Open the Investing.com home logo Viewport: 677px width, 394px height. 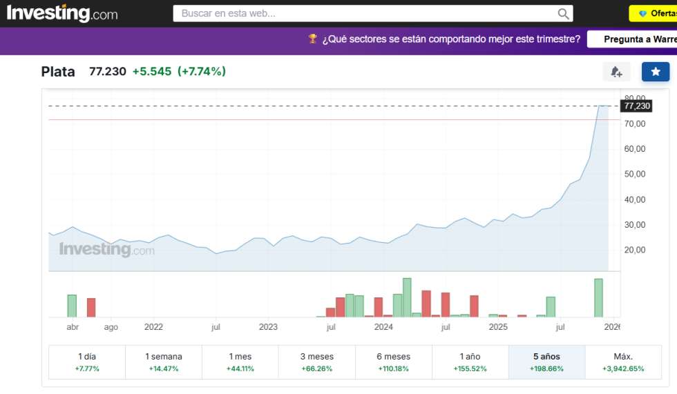pyautogui.click(x=62, y=14)
